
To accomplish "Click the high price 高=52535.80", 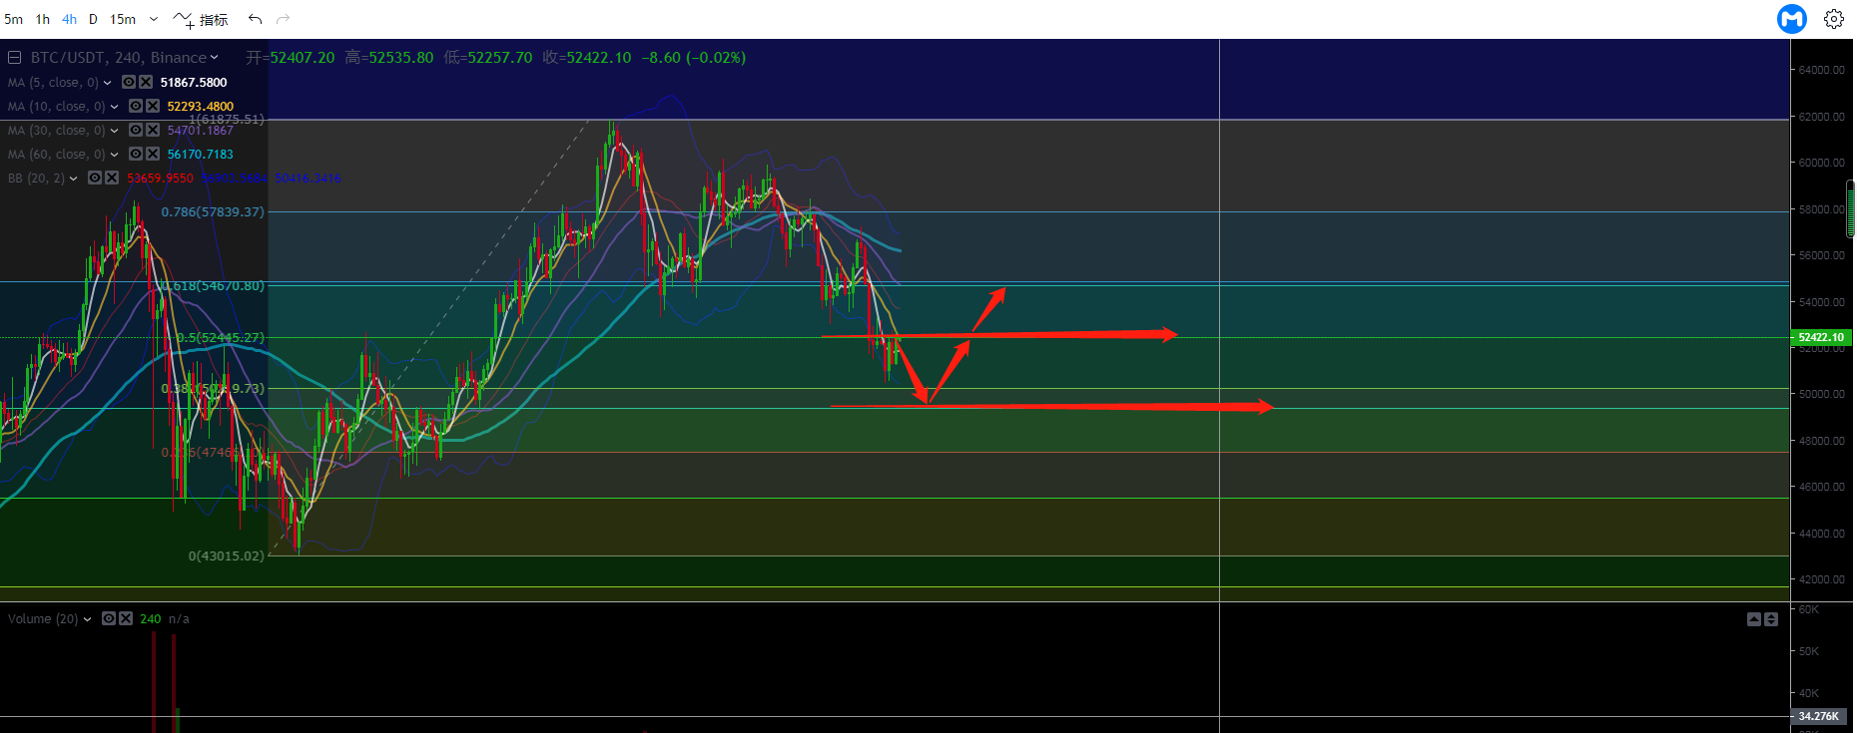I will click(x=389, y=58).
